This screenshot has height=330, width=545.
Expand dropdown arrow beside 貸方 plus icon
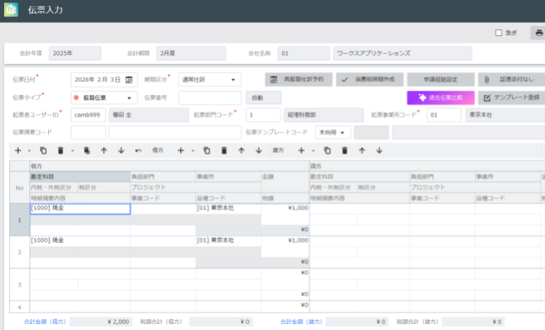pos(313,151)
